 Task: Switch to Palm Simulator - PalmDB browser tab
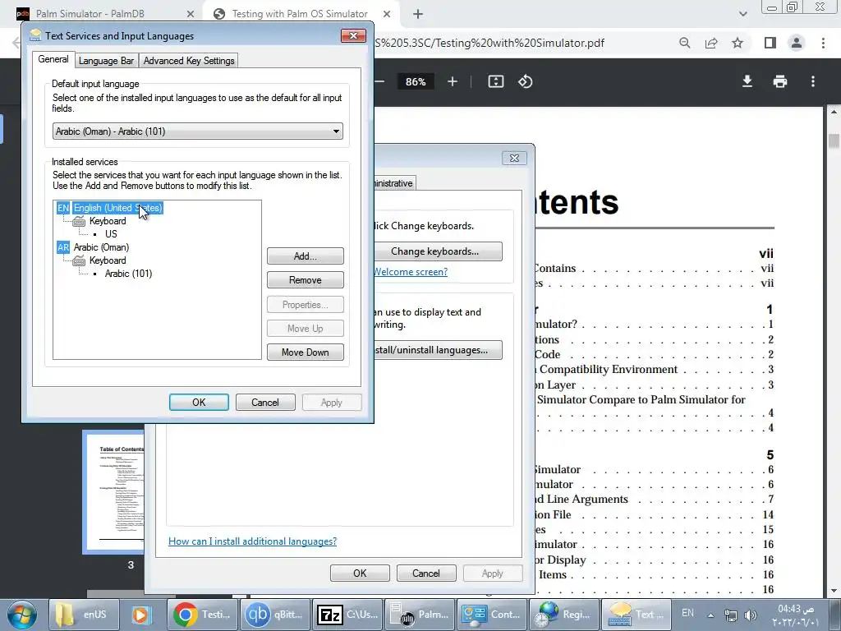click(90, 14)
